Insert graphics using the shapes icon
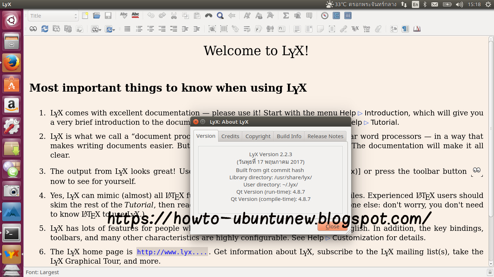The height and width of the screenshot is (277, 494). tap(298, 16)
